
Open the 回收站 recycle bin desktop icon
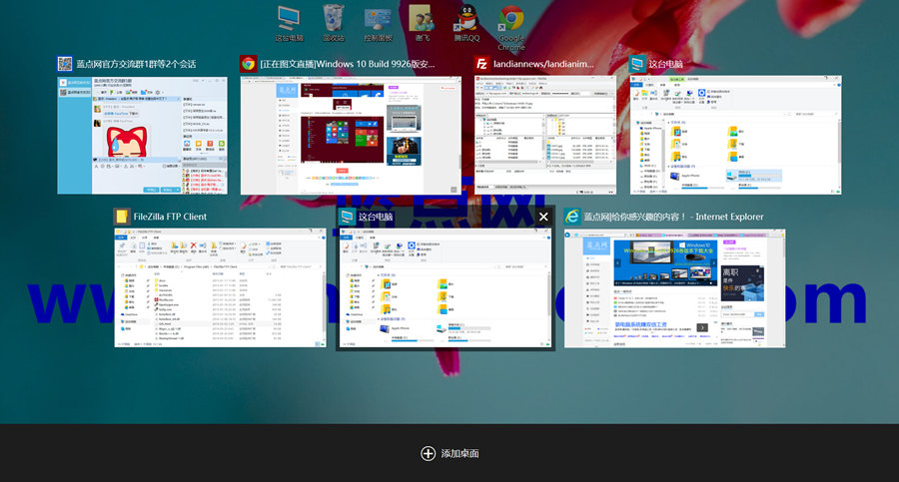click(x=333, y=22)
